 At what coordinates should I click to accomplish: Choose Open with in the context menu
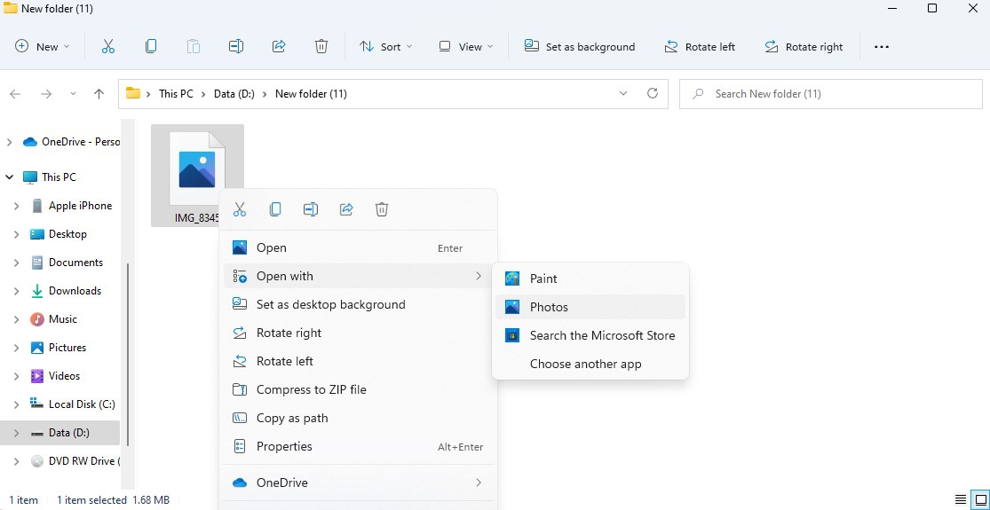point(357,276)
